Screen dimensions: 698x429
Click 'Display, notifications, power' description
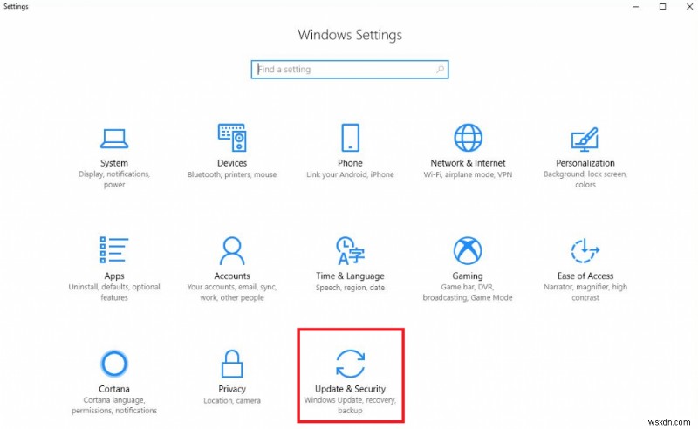coord(114,180)
